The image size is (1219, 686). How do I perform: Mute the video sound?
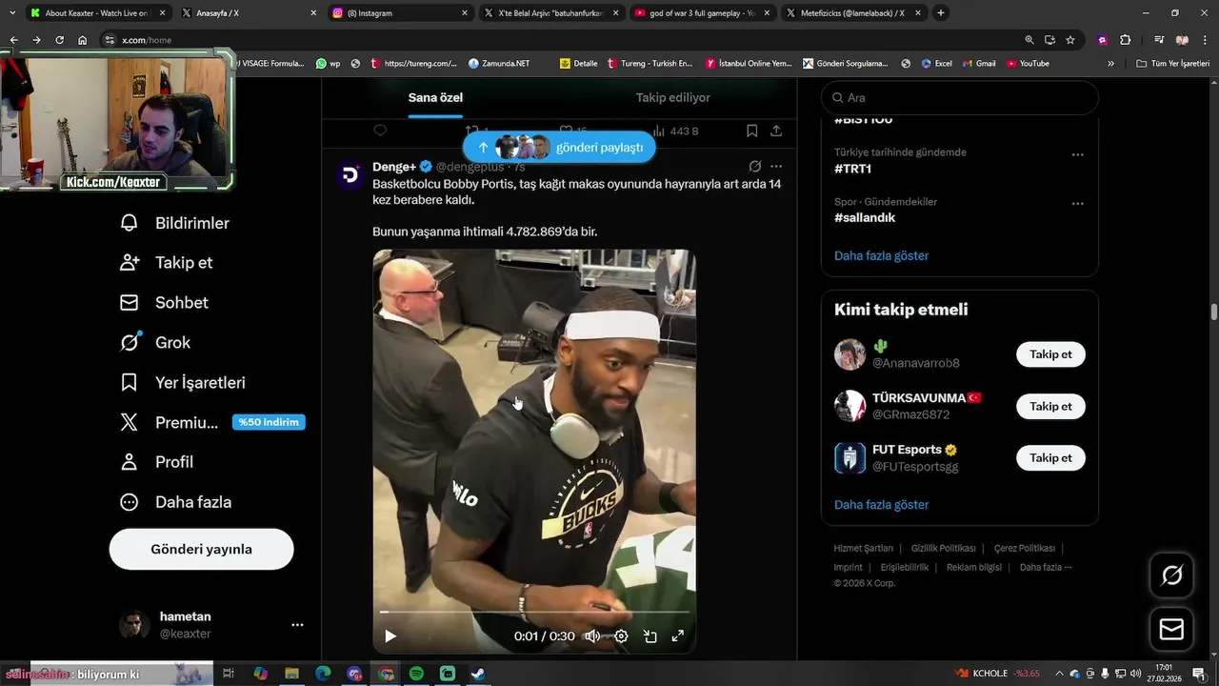[x=592, y=636]
